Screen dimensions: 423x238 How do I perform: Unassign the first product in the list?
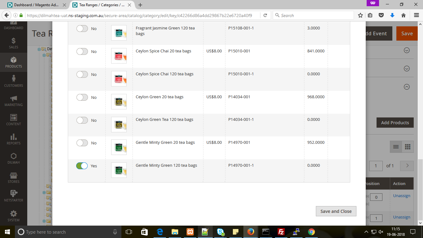pos(402,196)
